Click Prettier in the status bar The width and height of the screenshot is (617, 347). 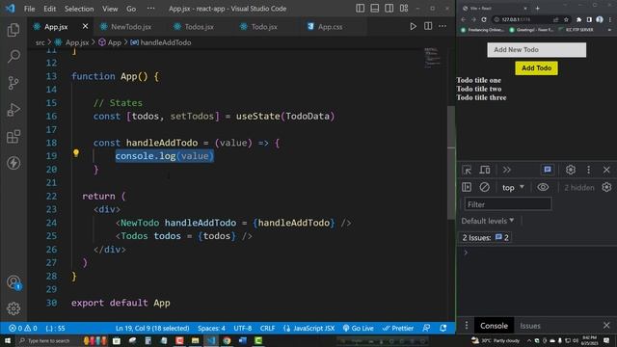398,328
